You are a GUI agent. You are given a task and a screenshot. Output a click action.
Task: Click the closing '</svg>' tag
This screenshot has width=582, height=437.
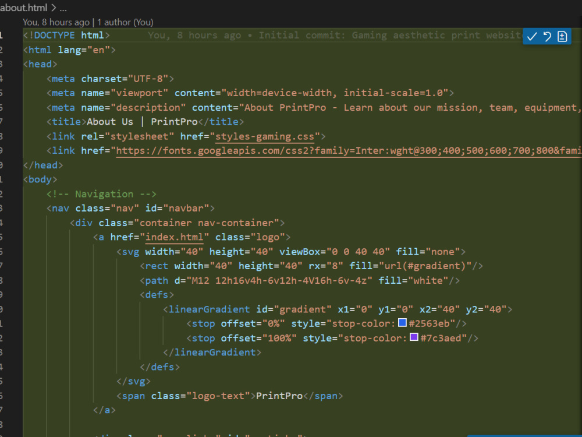(x=133, y=381)
